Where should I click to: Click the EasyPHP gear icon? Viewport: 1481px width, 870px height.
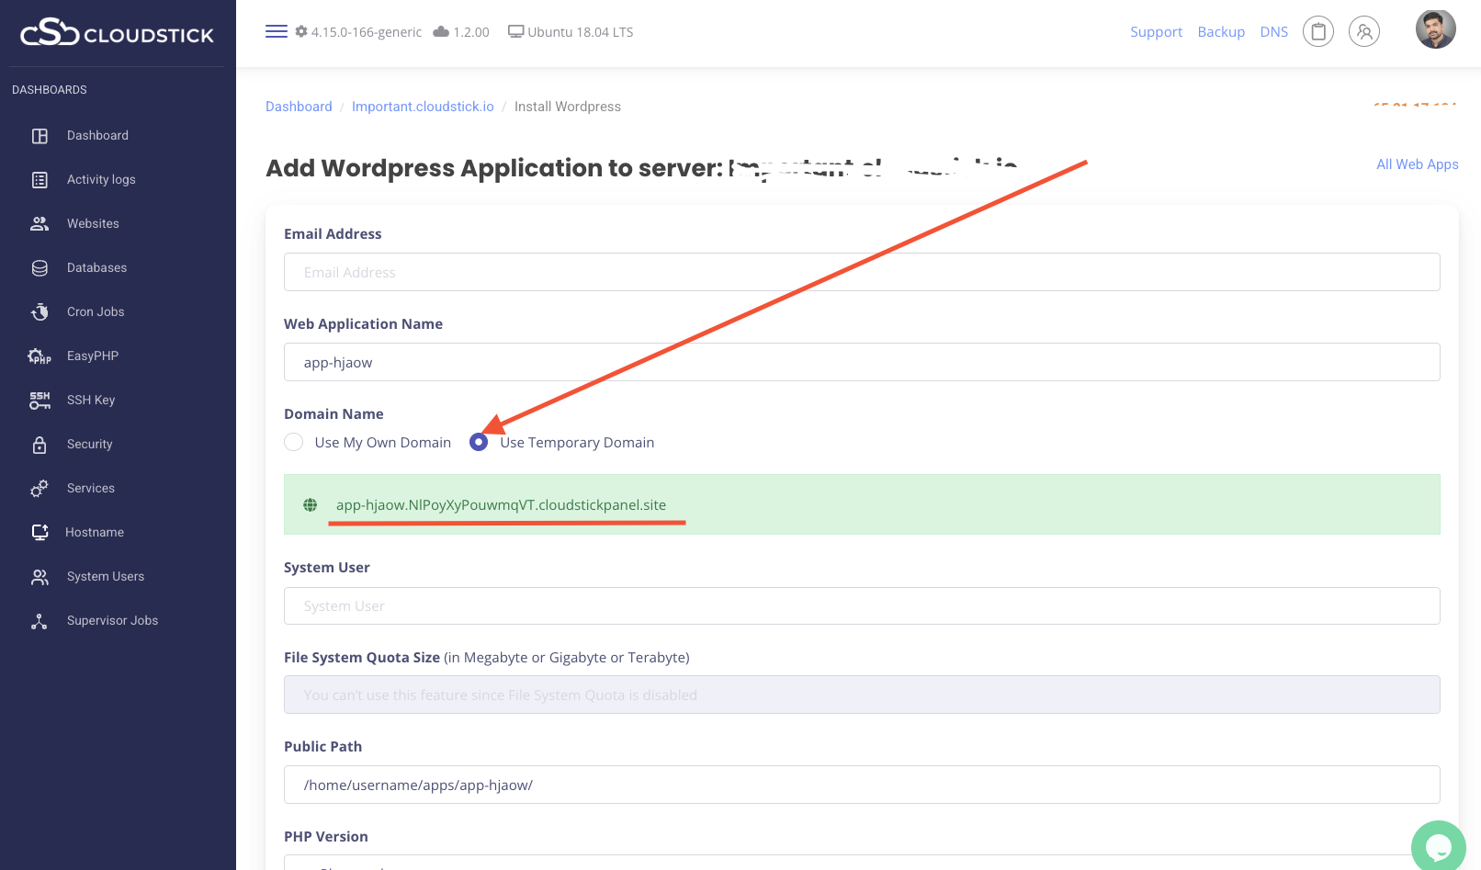pos(39,356)
